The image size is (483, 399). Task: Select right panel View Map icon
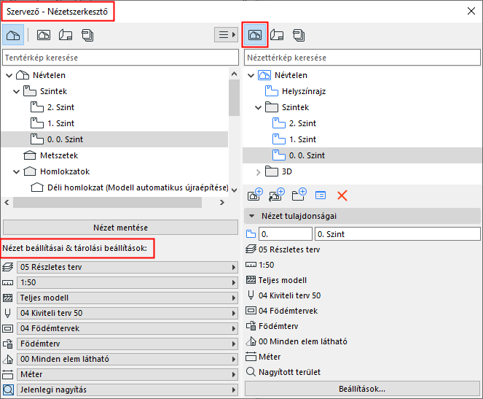(x=255, y=35)
